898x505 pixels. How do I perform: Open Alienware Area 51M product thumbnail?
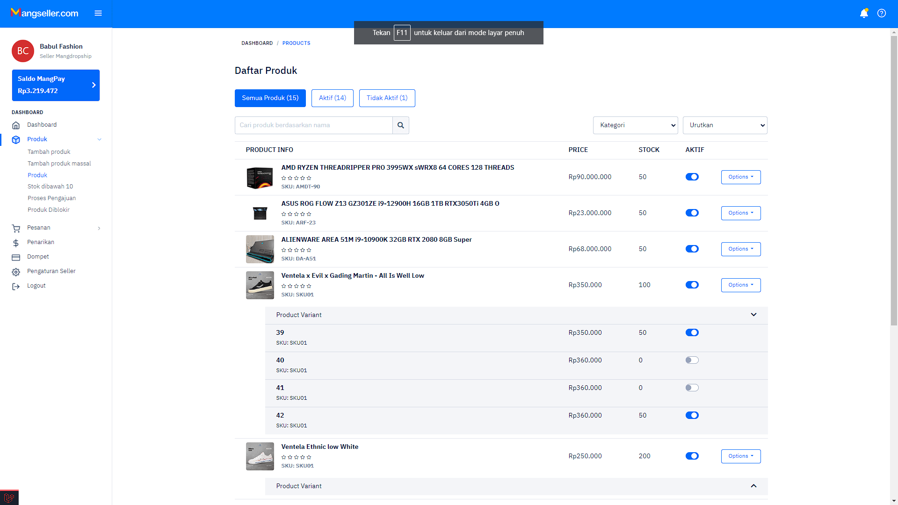click(x=260, y=249)
